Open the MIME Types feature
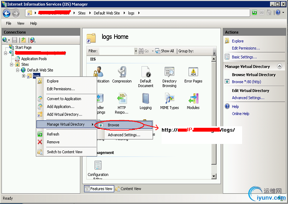288x204 pixels. 169,101
